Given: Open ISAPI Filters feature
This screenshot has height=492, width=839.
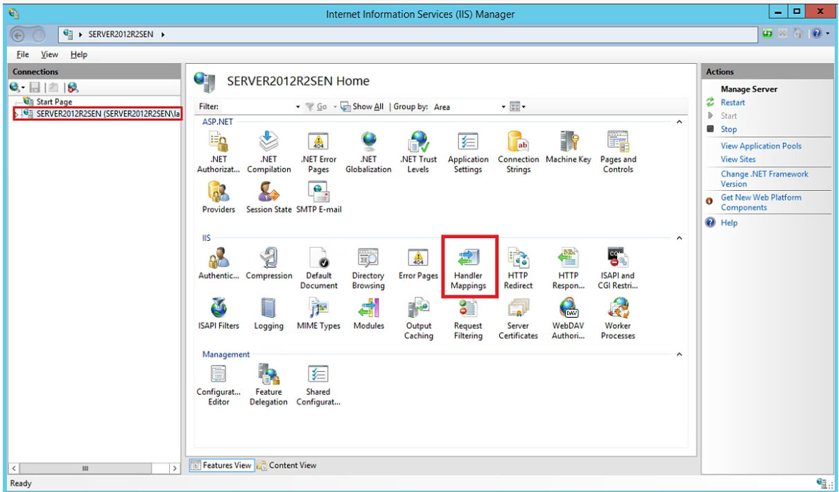Looking at the screenshot, I should (219, 314).
